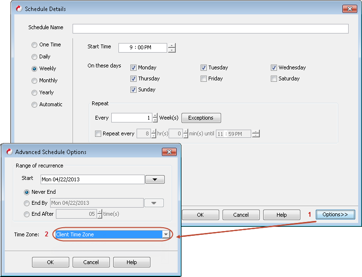Enable the Friday checkbox
This screenshot has height=277, width=362.
(204, 79)
